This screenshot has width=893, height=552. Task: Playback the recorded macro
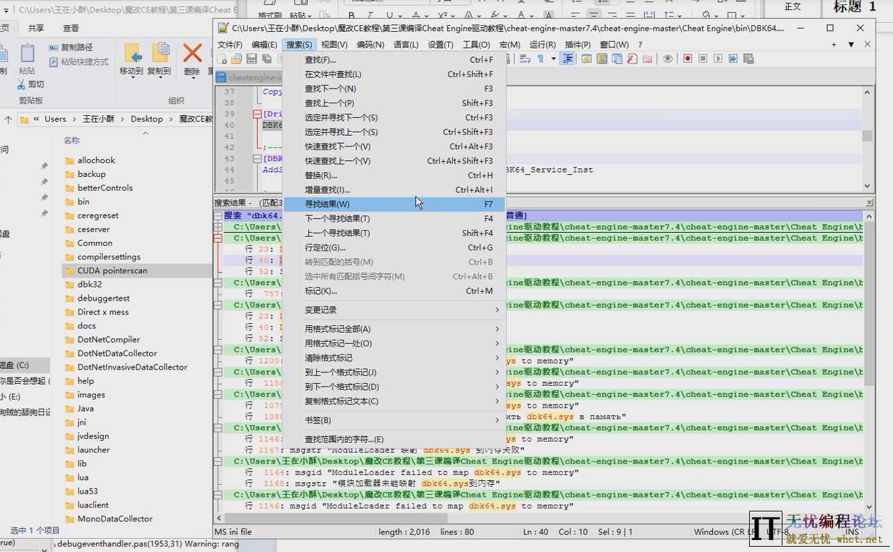coord(719,59)
